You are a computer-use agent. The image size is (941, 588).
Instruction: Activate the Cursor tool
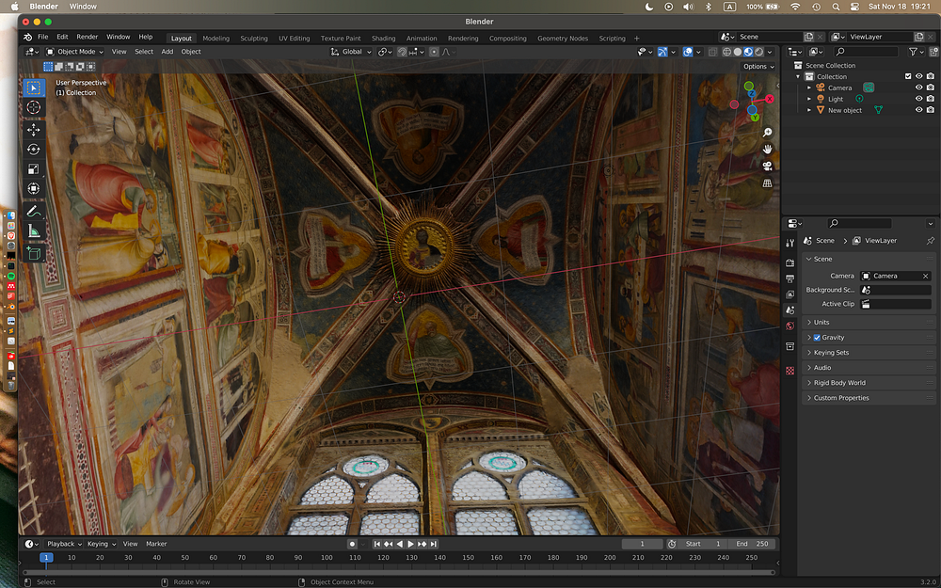[34, 107]
